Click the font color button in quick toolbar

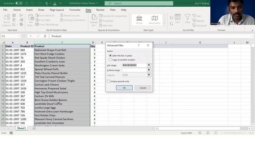[x=55, y=3]
